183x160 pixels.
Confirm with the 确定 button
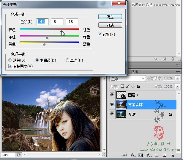click(110, 17)
